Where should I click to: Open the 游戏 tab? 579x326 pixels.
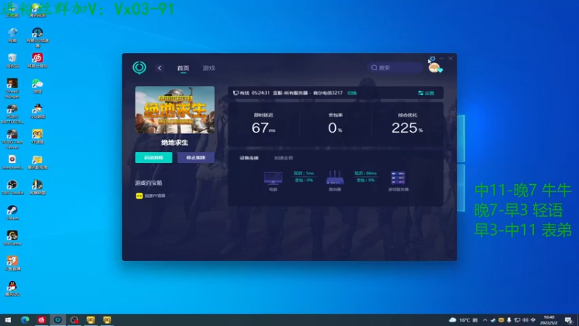tap(208, 68)
